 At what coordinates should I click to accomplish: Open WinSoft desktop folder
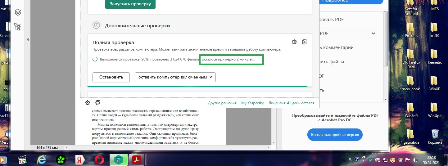pyautogui.click(x=411, y=110)
